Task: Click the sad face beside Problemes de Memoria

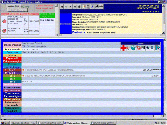Action: point(4,31)
